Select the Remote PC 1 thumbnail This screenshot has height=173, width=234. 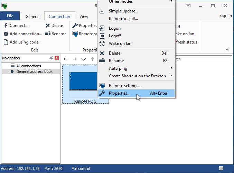85,84
